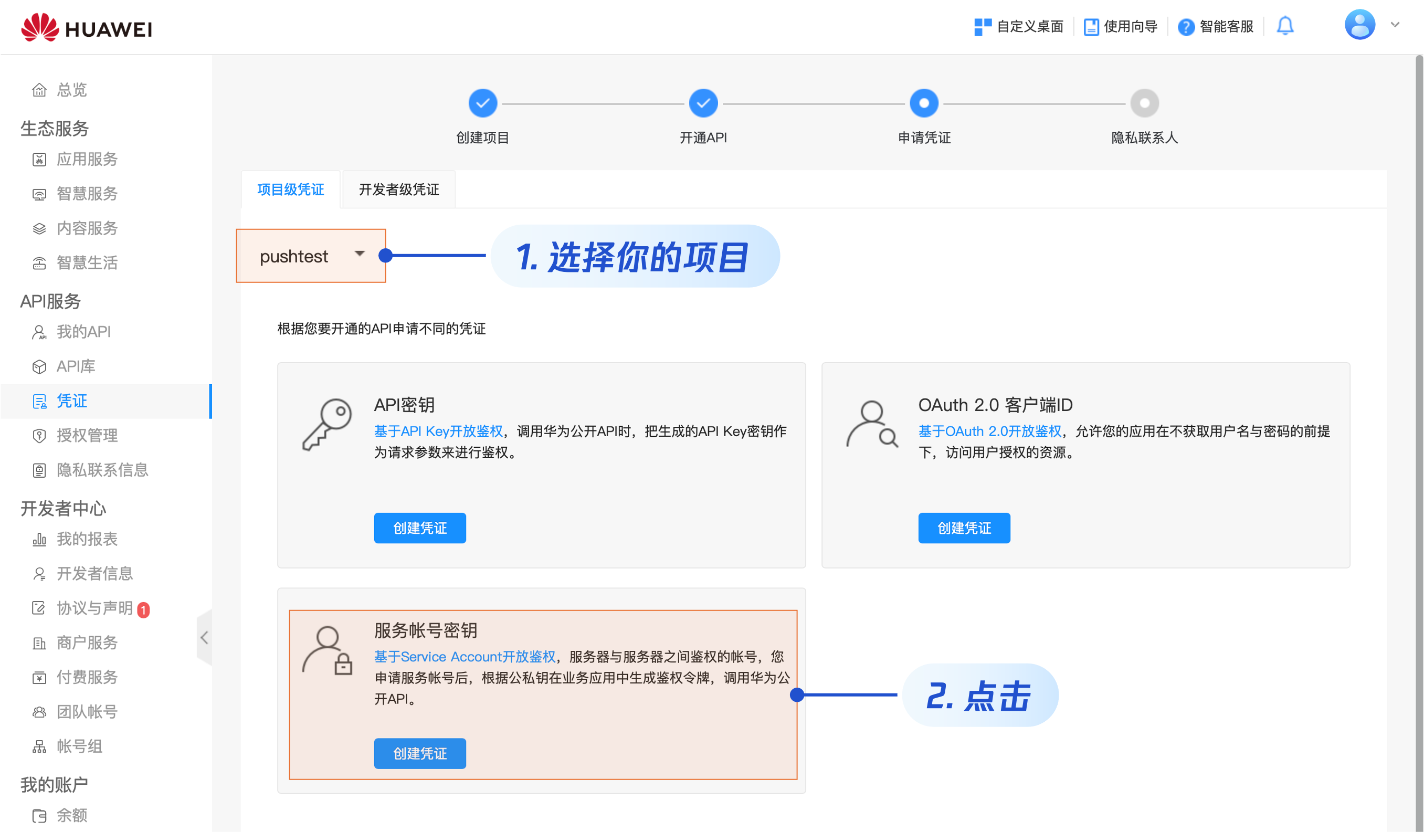Create credential for 服务帐号密钥

coord(420,753)
